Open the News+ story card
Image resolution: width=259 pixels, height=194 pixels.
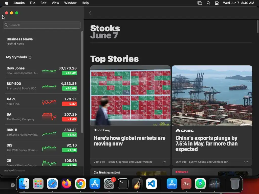[x=212, y=172]
